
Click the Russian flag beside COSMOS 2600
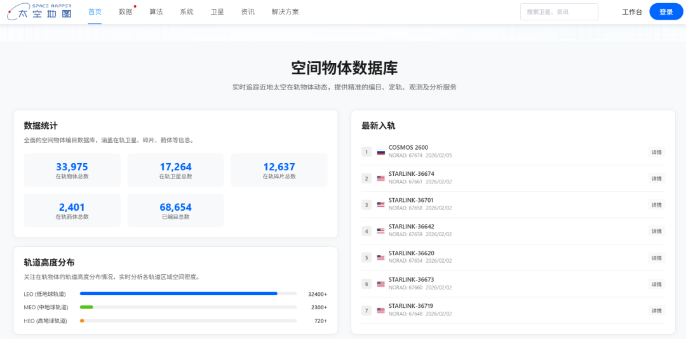(x=381, y=152)
